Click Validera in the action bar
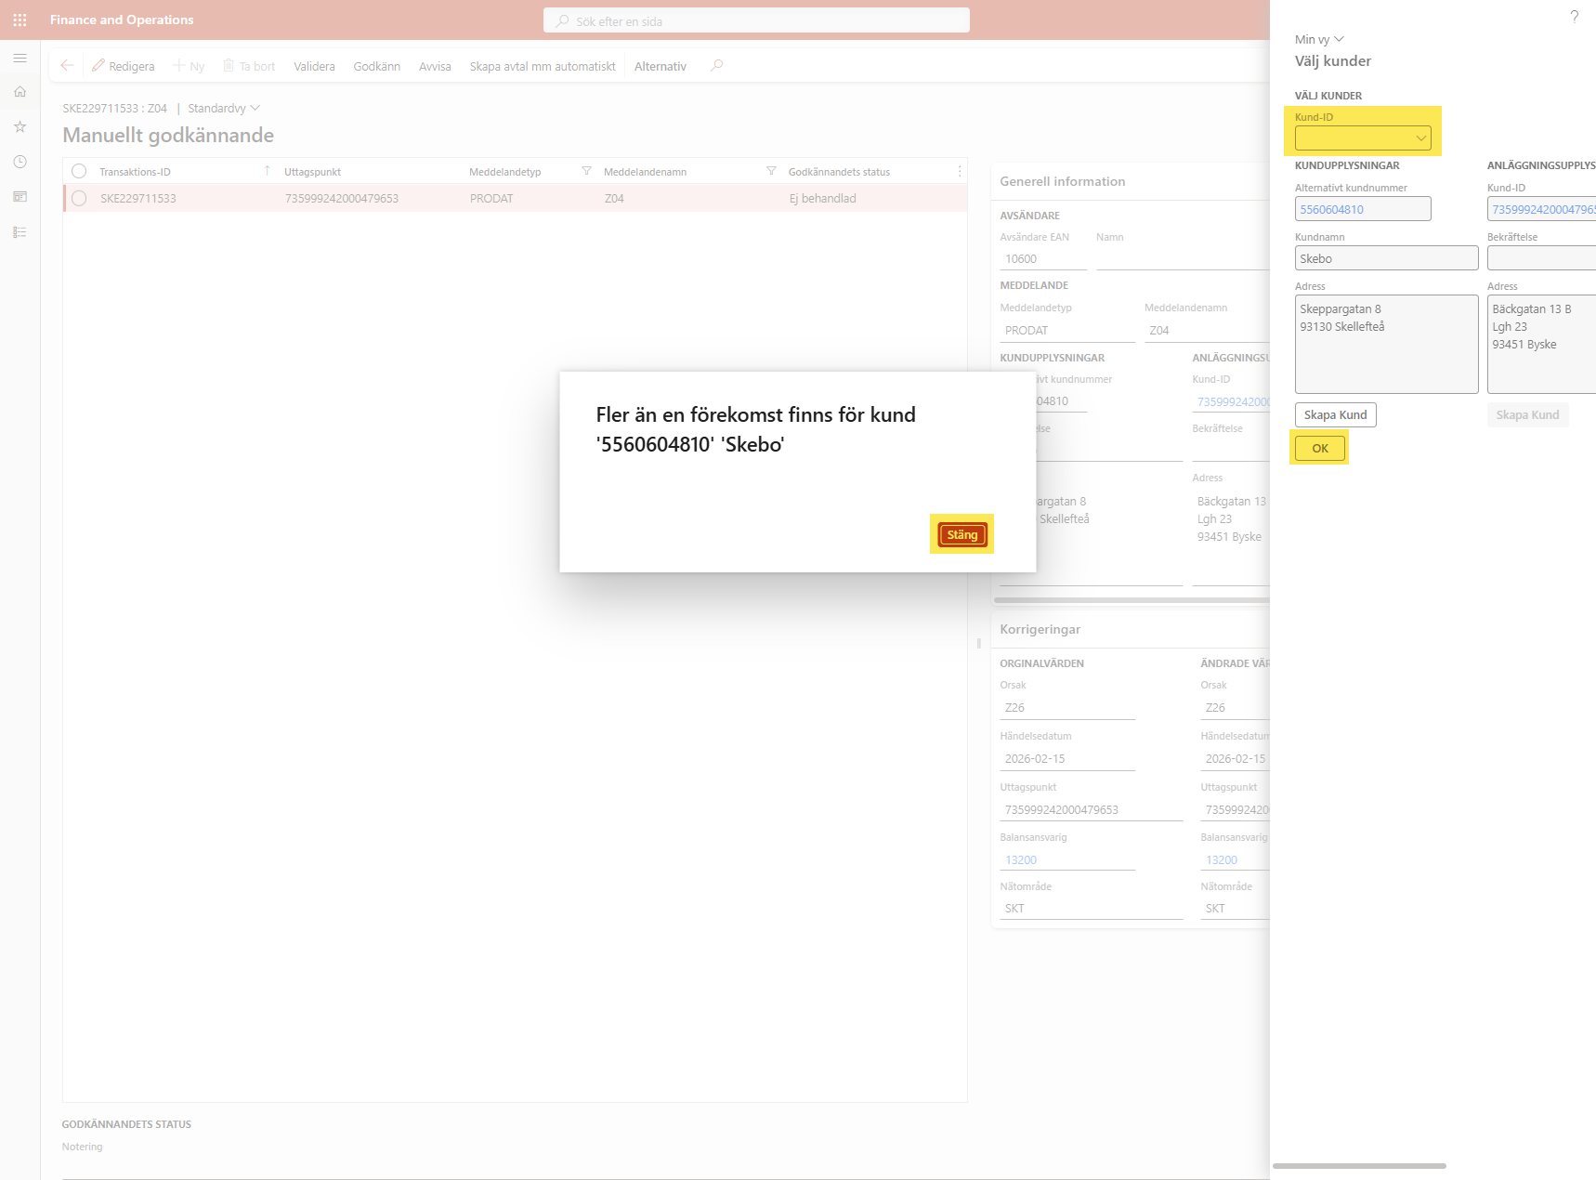Viewport: 1596px width, 1180px height. pyautogui.click(x=314, y=66)
